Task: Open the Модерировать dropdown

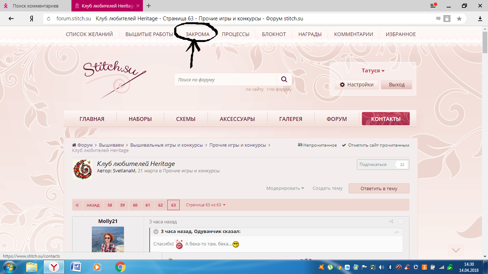Action: [285, 188]
